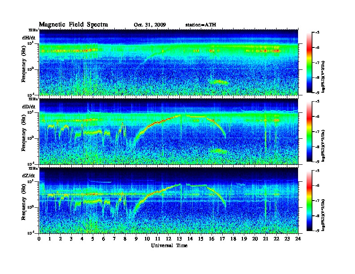
Task: Click hour tick label "16" on time axis
Action: pyautogui.click(x=212, y=239)
